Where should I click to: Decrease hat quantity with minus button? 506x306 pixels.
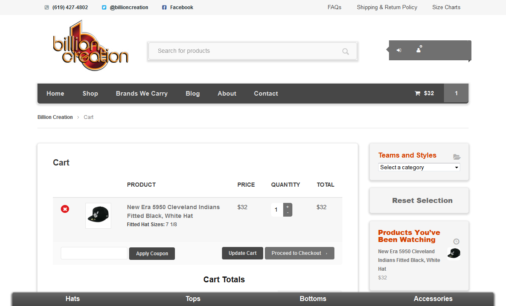click(288, 213)
